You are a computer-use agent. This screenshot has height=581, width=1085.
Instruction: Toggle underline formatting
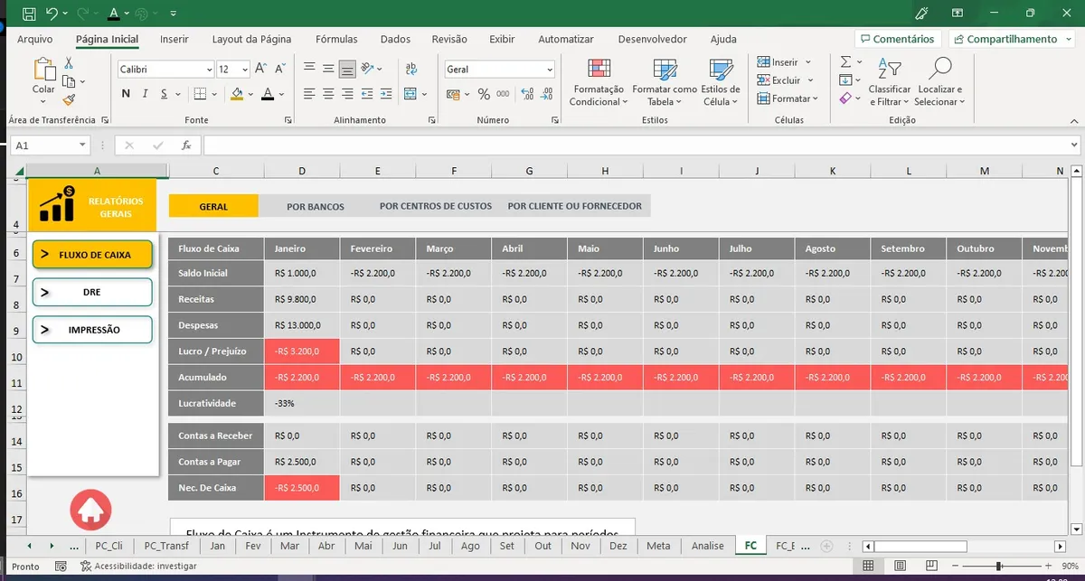point(164,94)
